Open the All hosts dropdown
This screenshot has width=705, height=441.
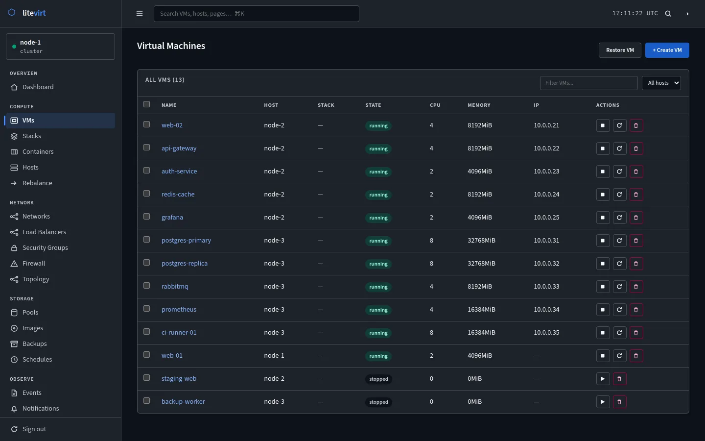click(x=661, y=83)
